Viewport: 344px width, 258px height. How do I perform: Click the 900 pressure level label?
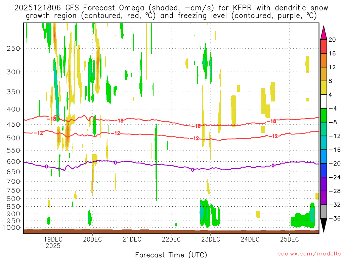click(x=13, y=214)
